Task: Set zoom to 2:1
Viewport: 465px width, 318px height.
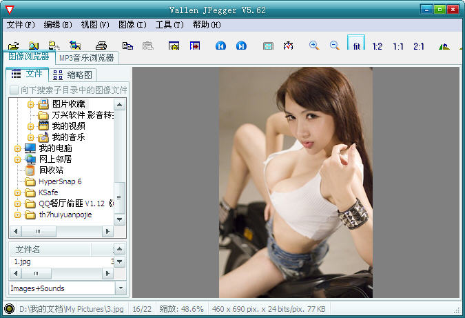Action: click(x=419, y=46)
